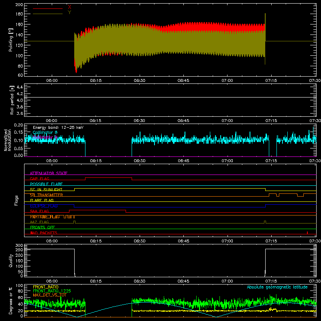
Task: Select the Pointing axis title
Action: tap(11, 40)
